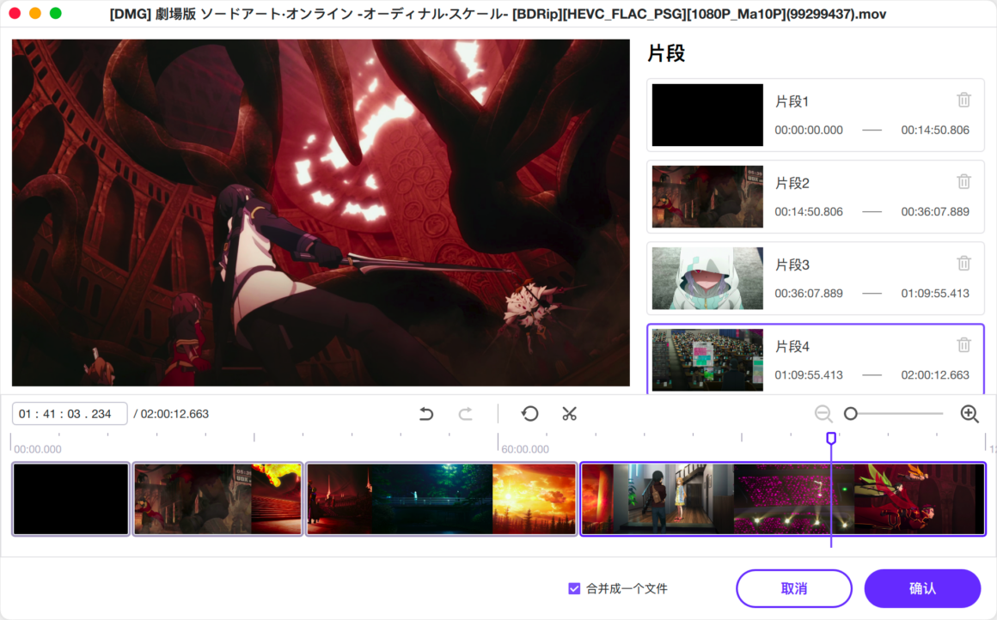Click 片段4 end time 02:00:12.663
The image size is (997, 620).
[x=935, y=375]
